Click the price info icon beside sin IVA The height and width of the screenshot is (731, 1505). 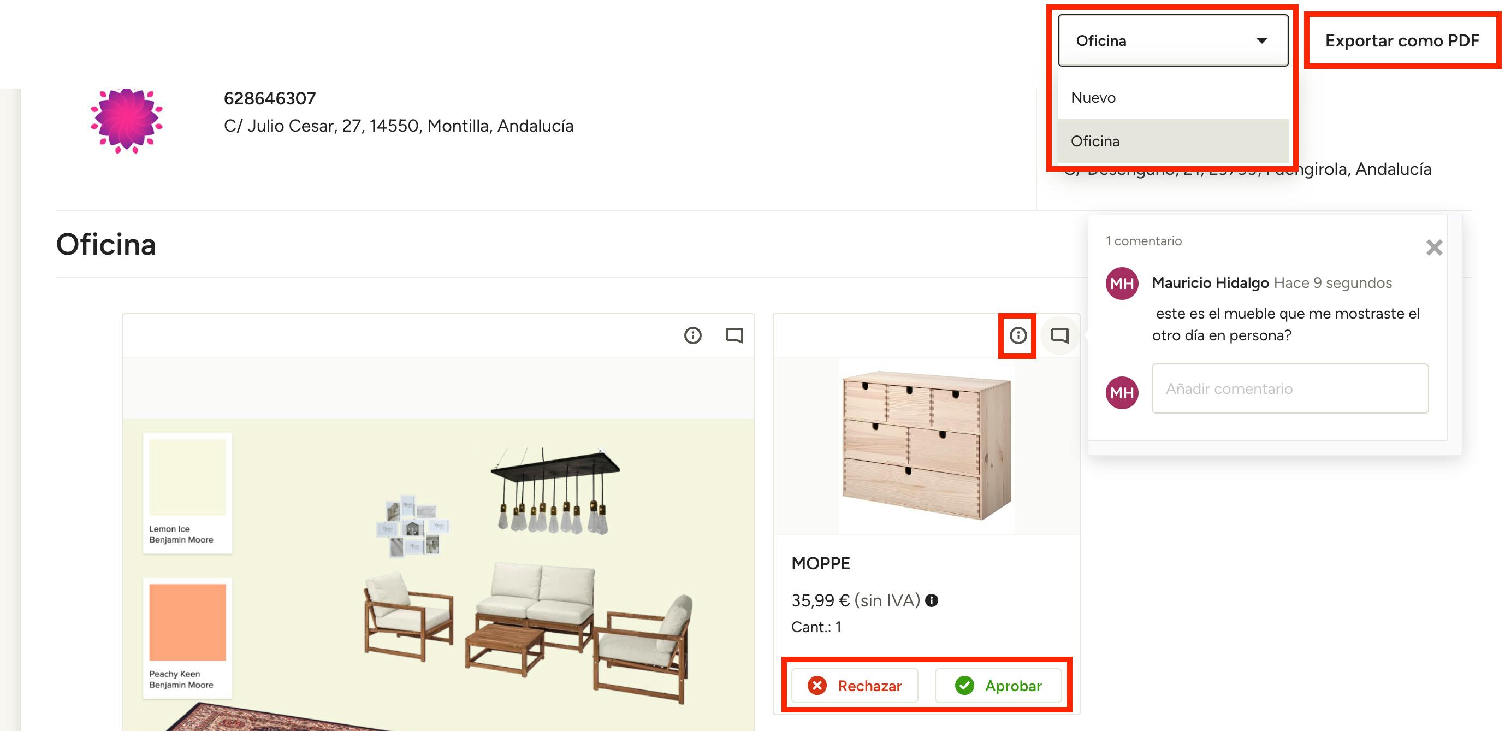click(x=932, y=600)
